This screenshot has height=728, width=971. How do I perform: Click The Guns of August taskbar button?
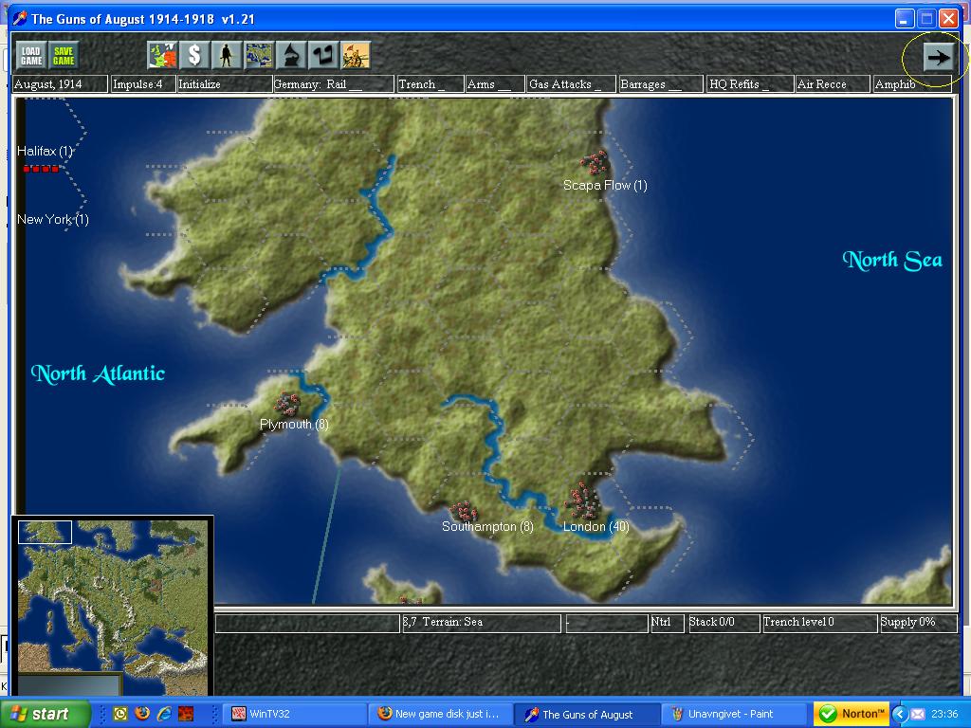pos(587,714)
